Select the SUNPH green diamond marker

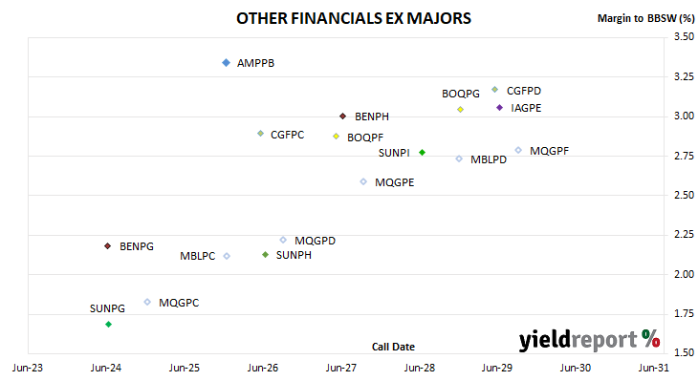[x=265, y=255]
